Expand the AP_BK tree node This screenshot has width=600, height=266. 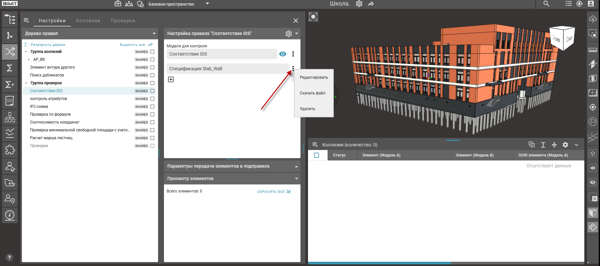tap(29, 59)
